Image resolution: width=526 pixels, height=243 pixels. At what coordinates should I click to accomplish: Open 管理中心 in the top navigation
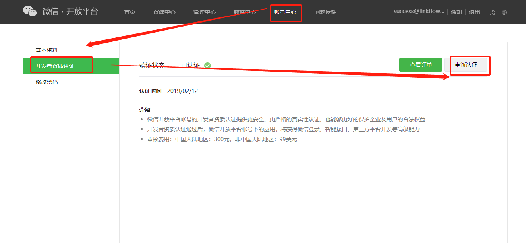205,12
